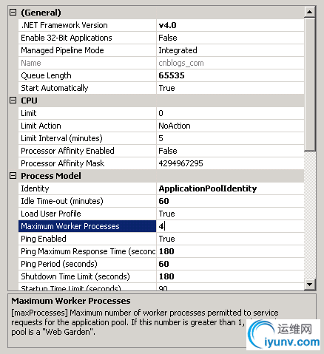Click the (General) category header
324x354 pixels.
[x=41, y=13]
